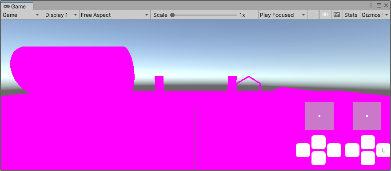Tap the leftmost white button of left D-pad
Image resolution: width=391 pixels, height=171 pixels.
tap(303, 150)
